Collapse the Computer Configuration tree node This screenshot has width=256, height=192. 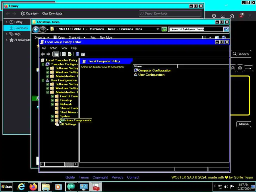tap(43, 64)
